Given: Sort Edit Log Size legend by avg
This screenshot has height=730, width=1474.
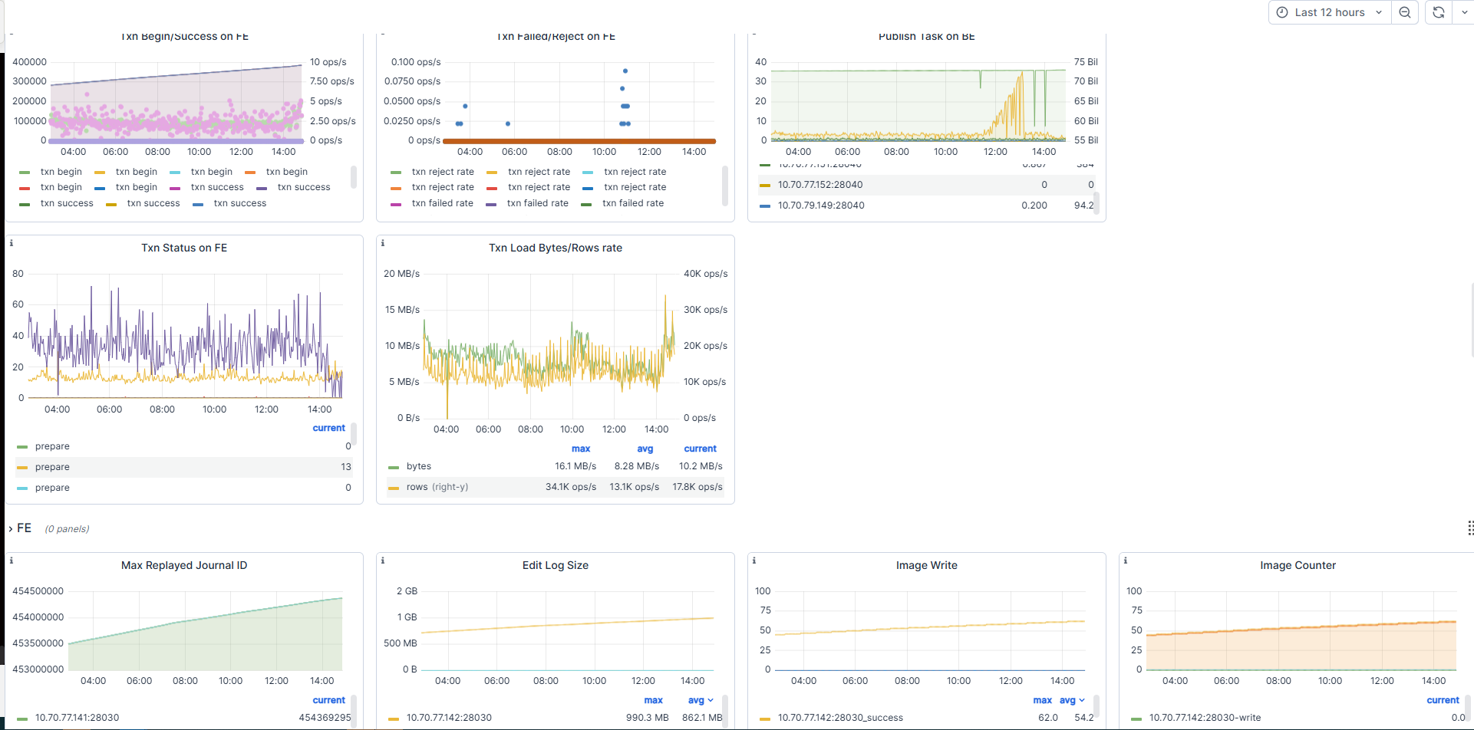Looking at the screenshot, I should click(701, 700).
